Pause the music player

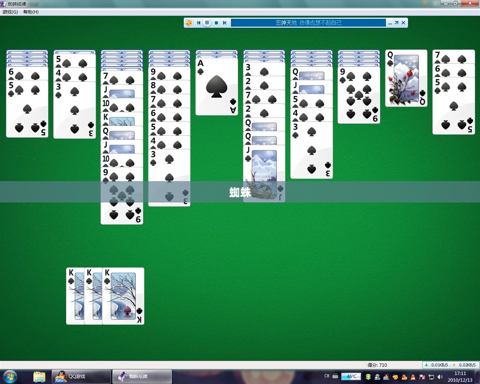[x=207, y=23]
